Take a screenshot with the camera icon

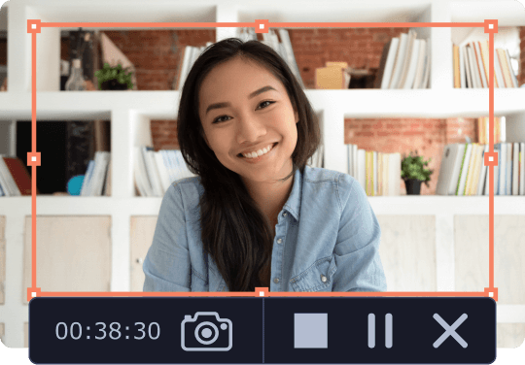point(206,331)
